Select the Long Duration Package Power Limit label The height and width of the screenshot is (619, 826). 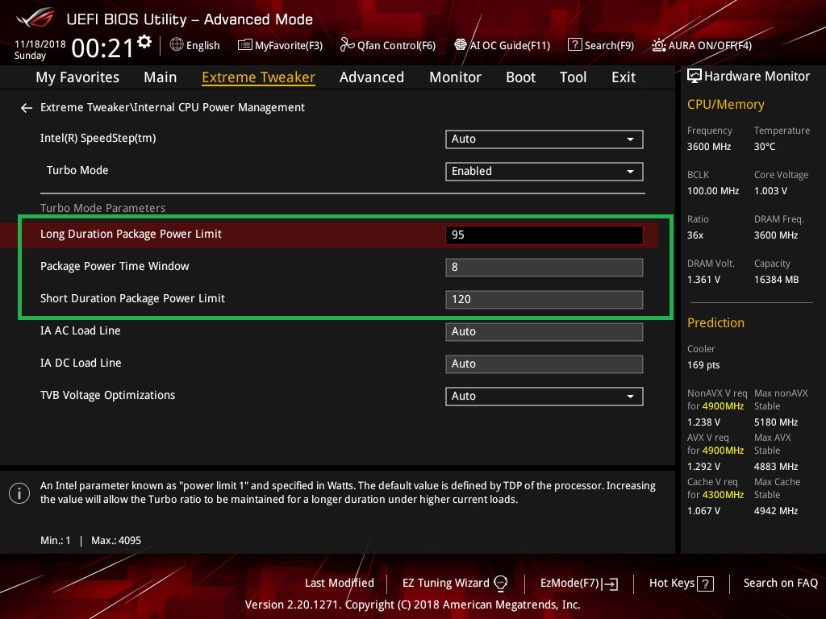[131, 235]
